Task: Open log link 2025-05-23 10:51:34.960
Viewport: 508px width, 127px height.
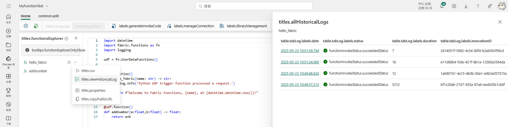Action: pos(300,62)
